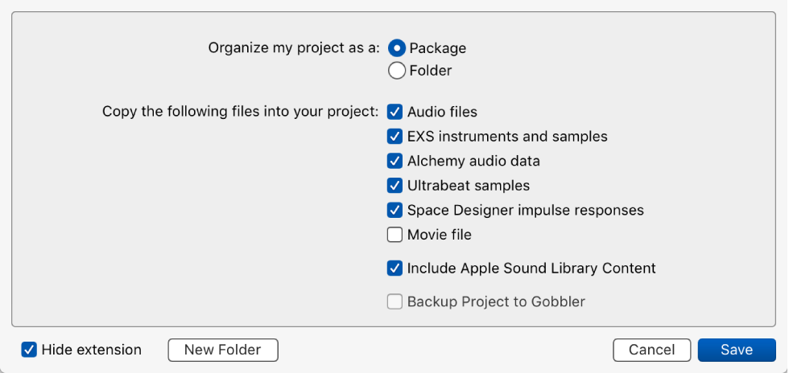
Task: Click the 'Hide extension' text label
Action: tap(91, 350)
